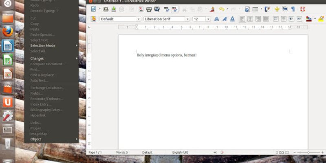Click the Page Preview icon
This screenshot has height=163, width=326.
coord(157,9)
